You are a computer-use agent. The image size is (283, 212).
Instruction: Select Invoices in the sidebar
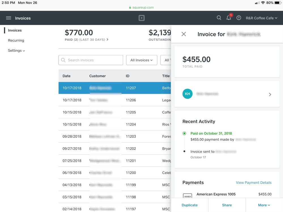click(x=15, y=30)
